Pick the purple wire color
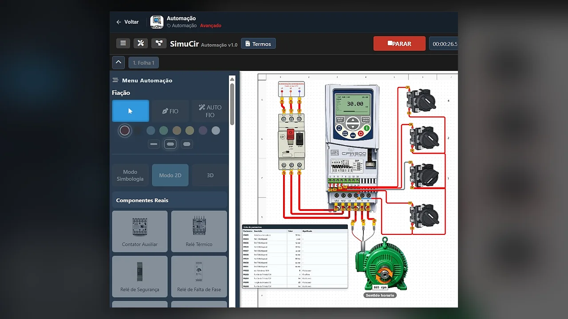This screenshot has height=319, width=568. (x=203, y=130)
